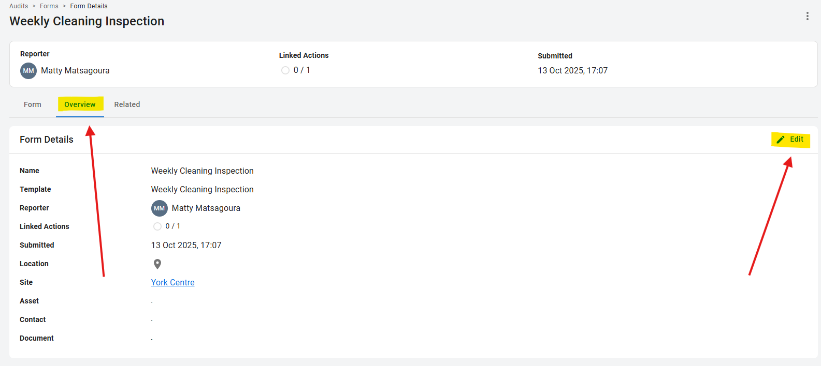The height and width of the screenshot is (366, 821).
Task: Click the Weekly Cleaning Inspection page title
Action: (87, 21)
